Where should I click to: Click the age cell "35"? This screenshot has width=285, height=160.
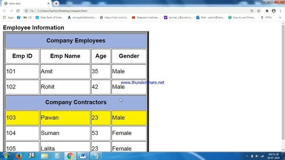(101, 71)
